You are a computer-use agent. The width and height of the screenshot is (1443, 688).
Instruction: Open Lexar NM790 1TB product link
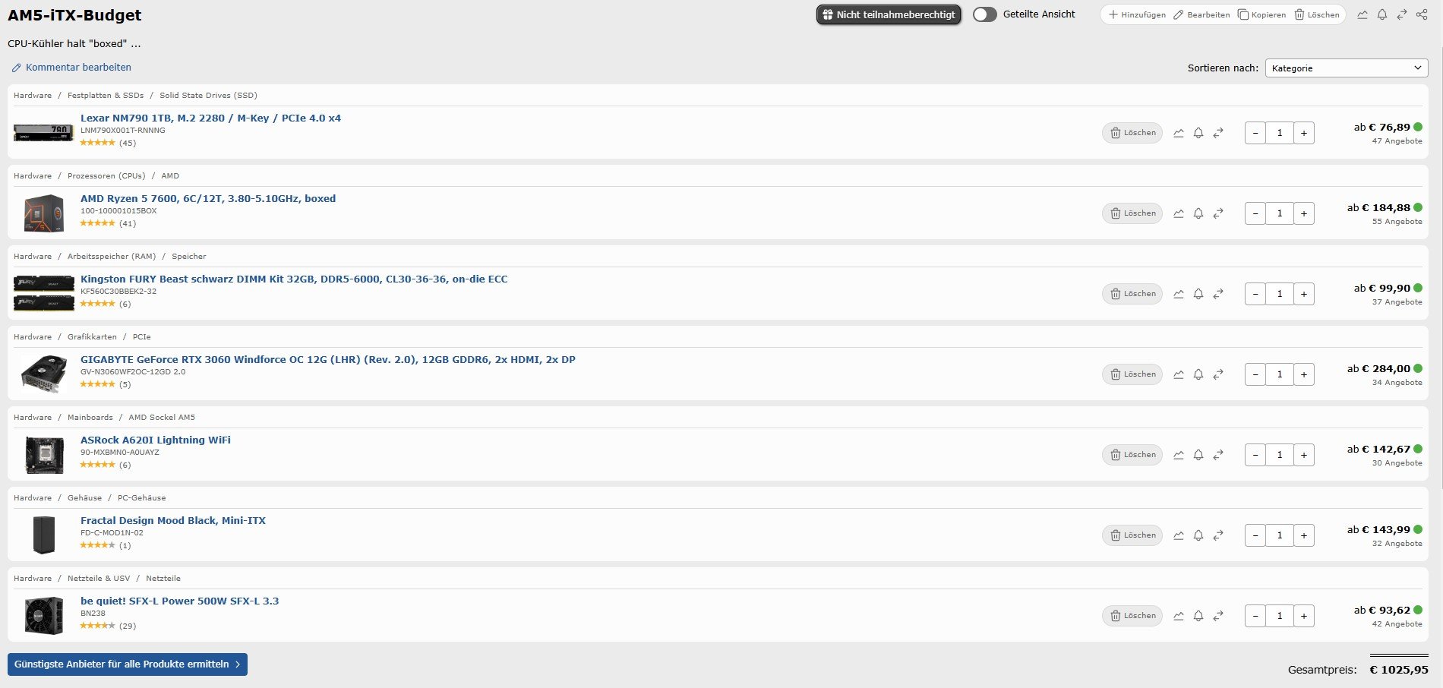[210, 118]
